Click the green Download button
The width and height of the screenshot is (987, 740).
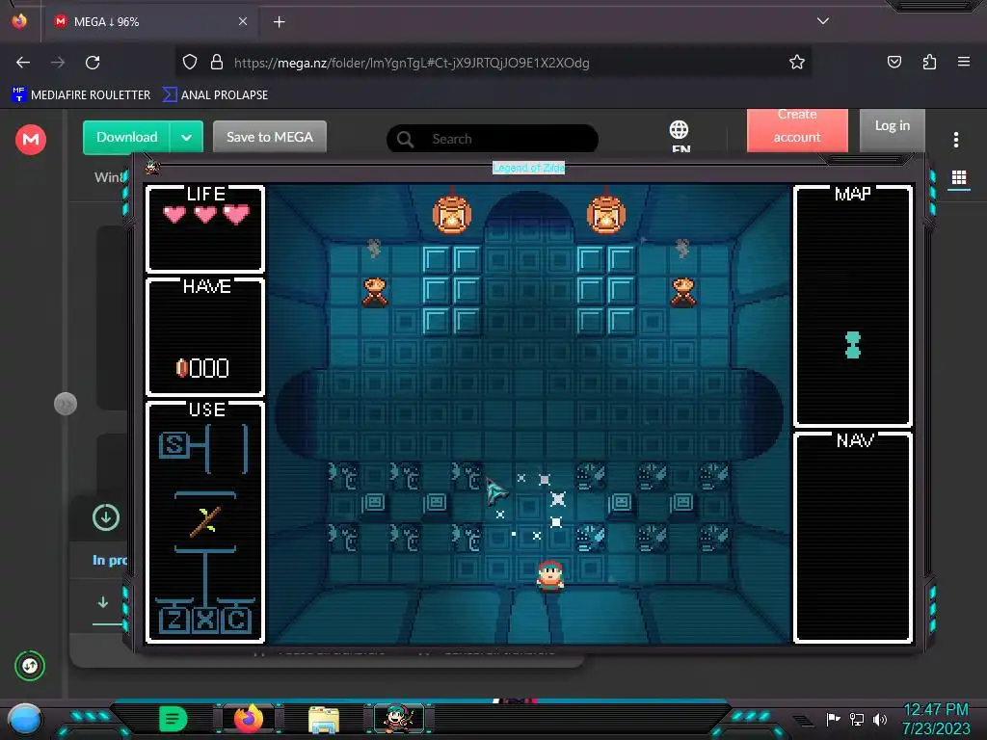coord(126,137)
